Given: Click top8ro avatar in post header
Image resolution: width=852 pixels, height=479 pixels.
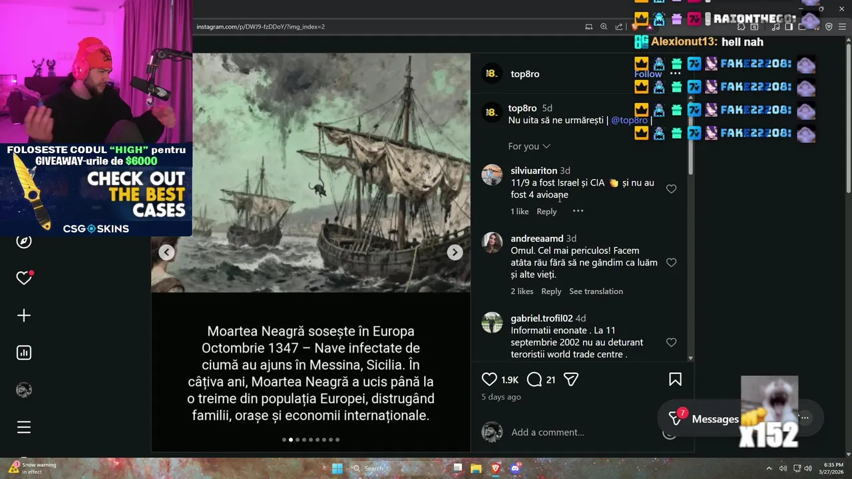Looking at the screenshot, I should pyautogui.click(x=492, y=74).
